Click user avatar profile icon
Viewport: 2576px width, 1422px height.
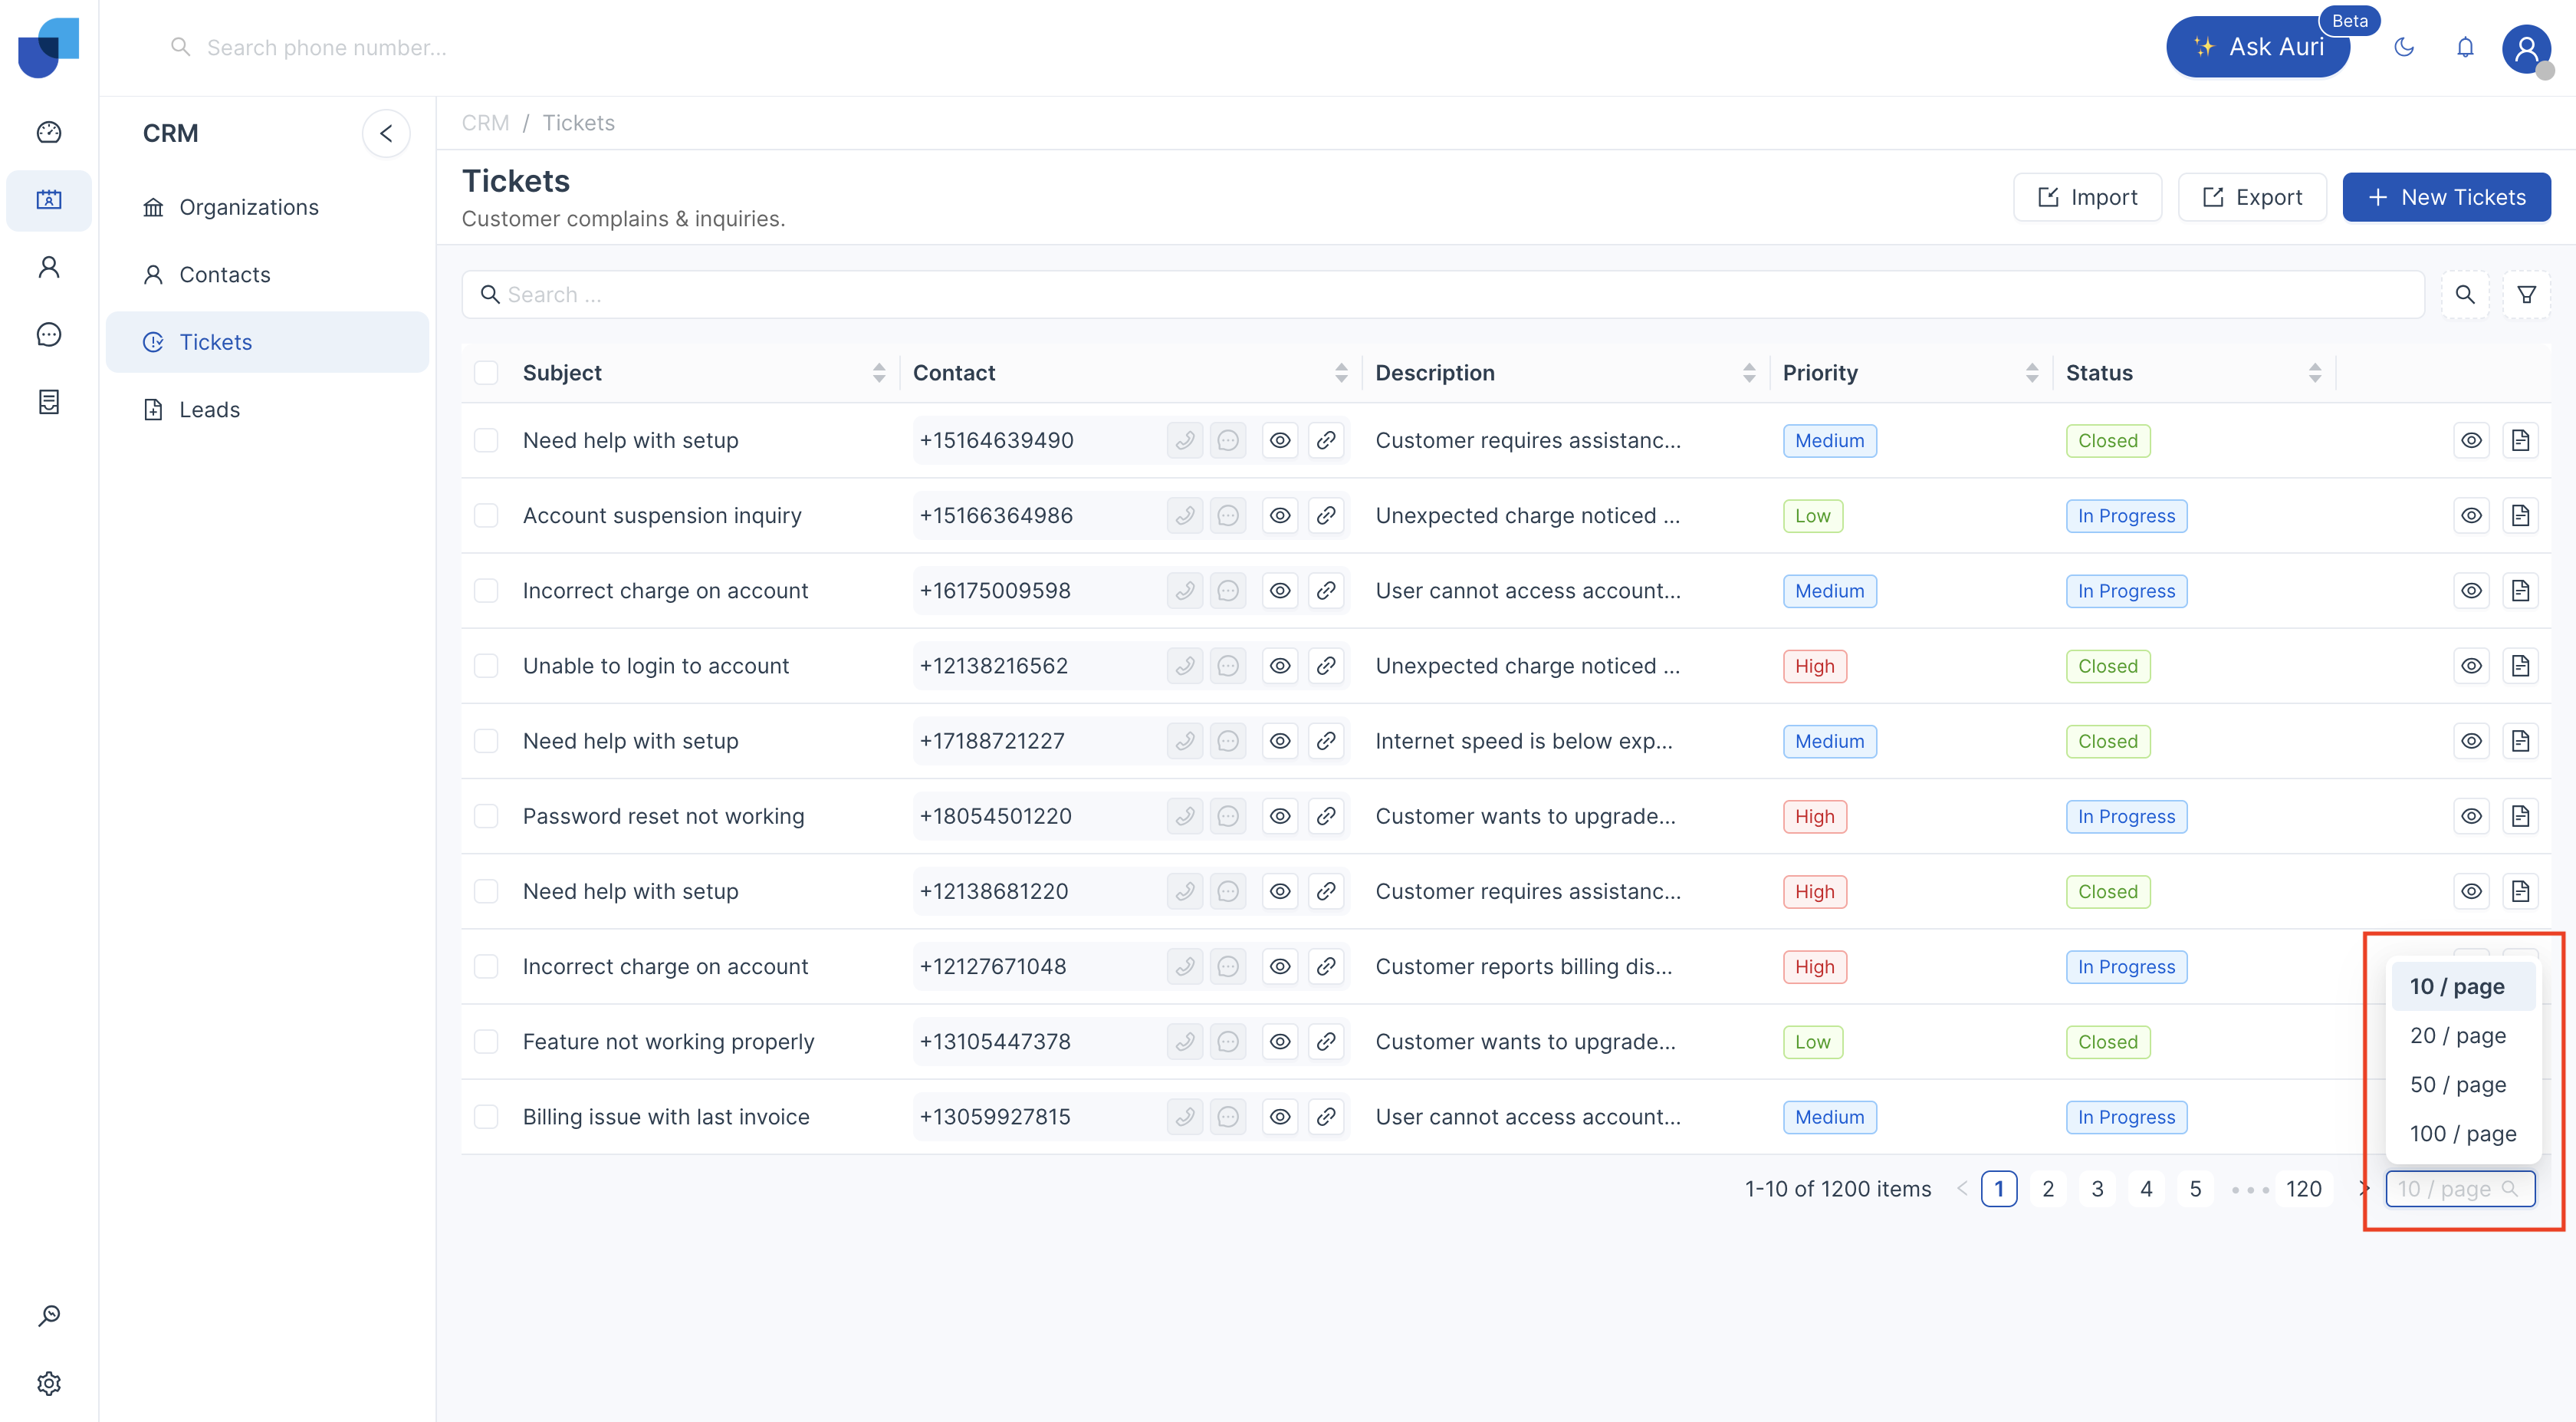point(2527,47)
